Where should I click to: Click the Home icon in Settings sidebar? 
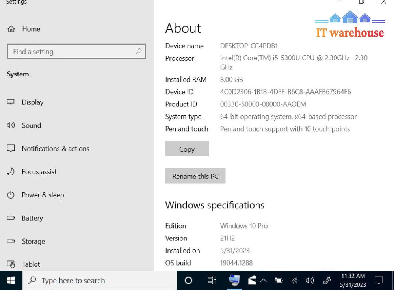[x=11, y=29]
